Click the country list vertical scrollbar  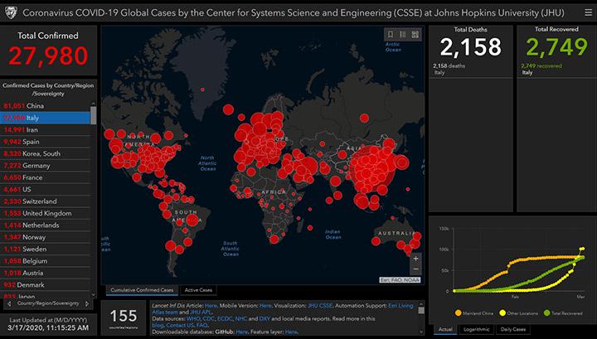(x=94, y=116)
